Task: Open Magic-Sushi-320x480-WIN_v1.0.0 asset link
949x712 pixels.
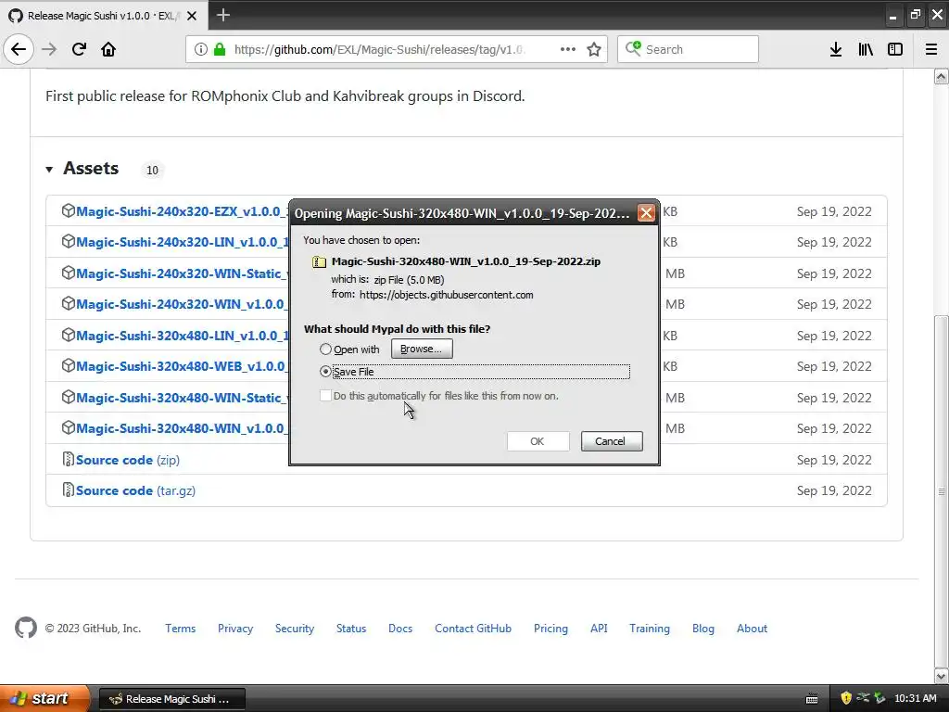Action: coord(182,428)
